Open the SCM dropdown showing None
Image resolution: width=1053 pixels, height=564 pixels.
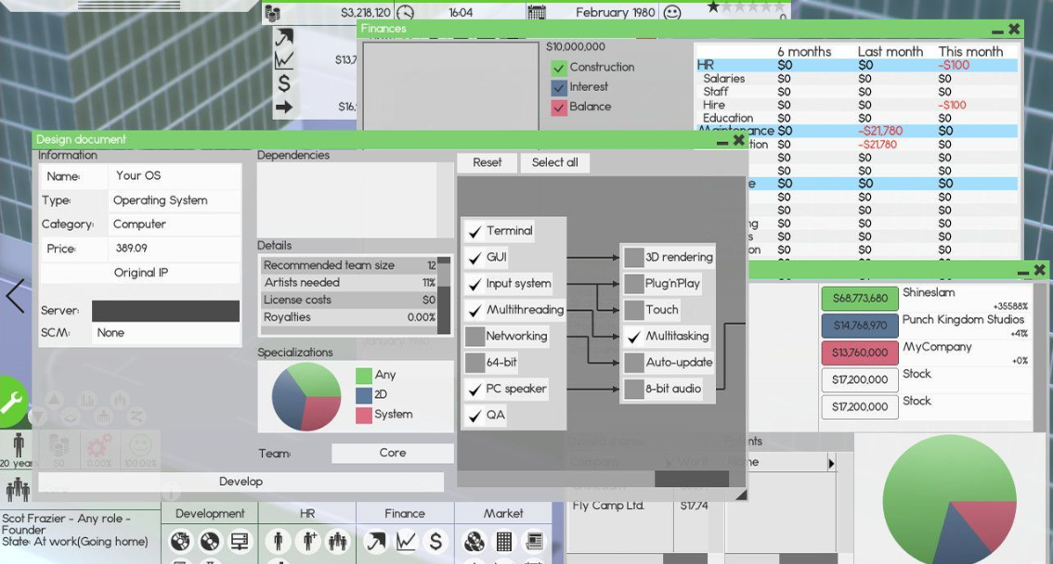165,333
